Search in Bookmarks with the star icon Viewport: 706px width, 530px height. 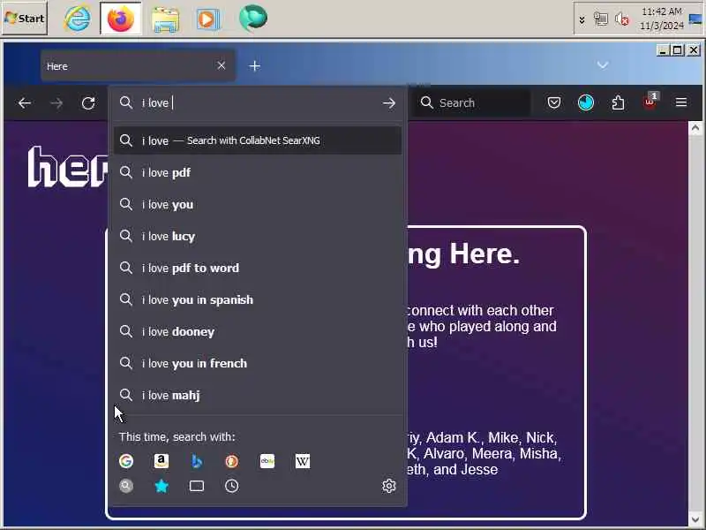161,486
